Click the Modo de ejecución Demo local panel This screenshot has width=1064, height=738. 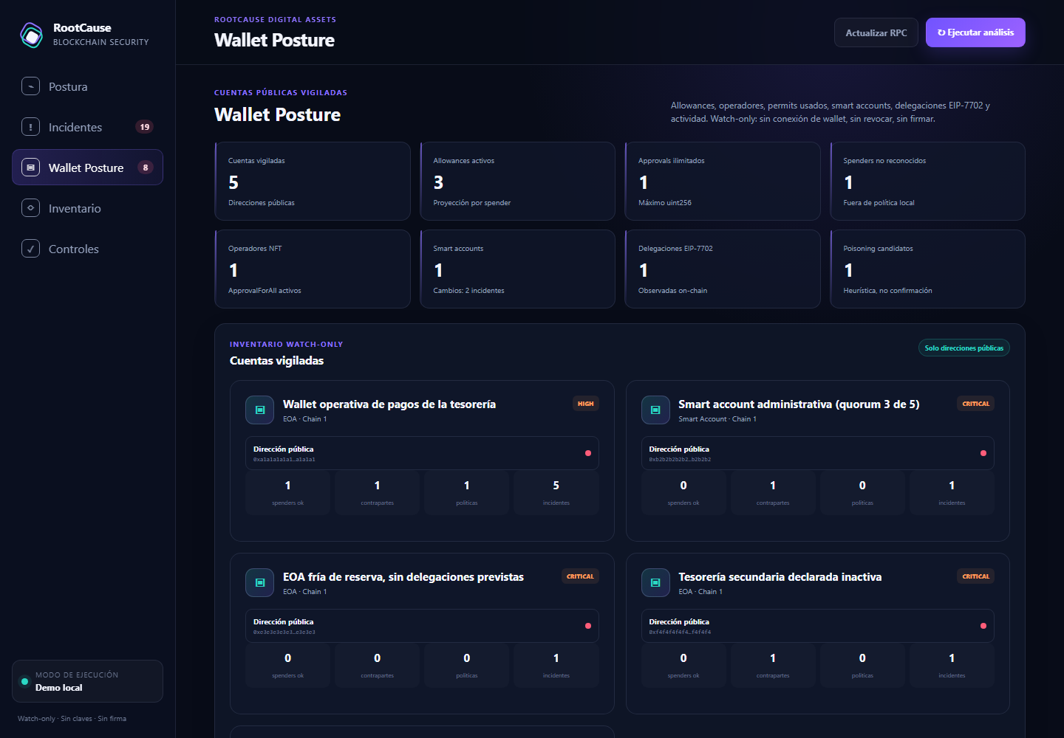click(x=87, y=681)
